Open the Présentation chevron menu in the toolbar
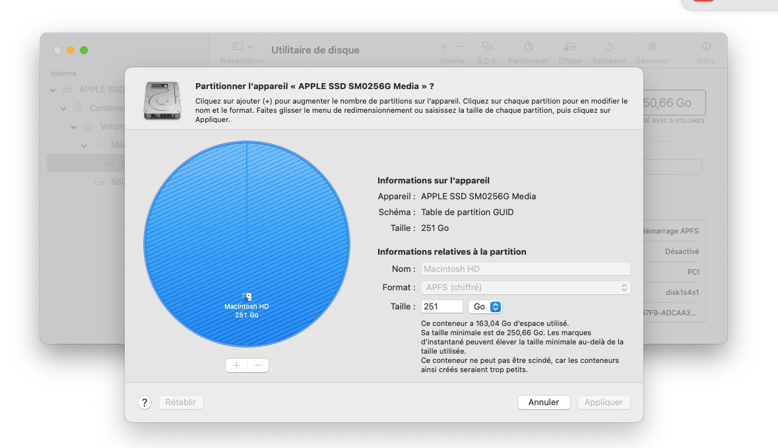778x448 pixels. click(251, 47)
